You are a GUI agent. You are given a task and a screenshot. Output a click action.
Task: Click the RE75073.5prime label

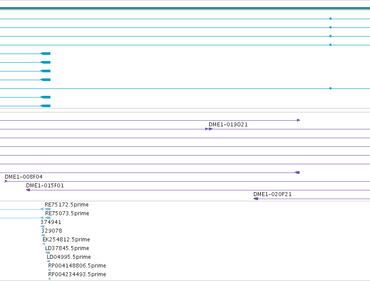(x=67, y=213)
